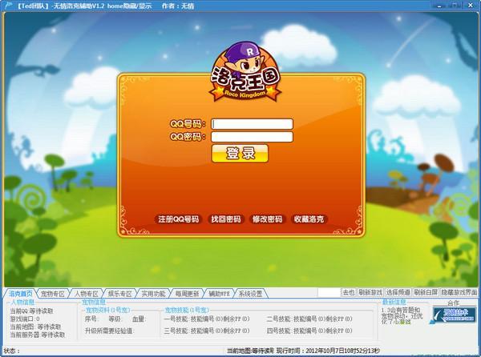Switch to the 每周更新 tab
This screenshot has height=357, width=481.
coord(187,294)
